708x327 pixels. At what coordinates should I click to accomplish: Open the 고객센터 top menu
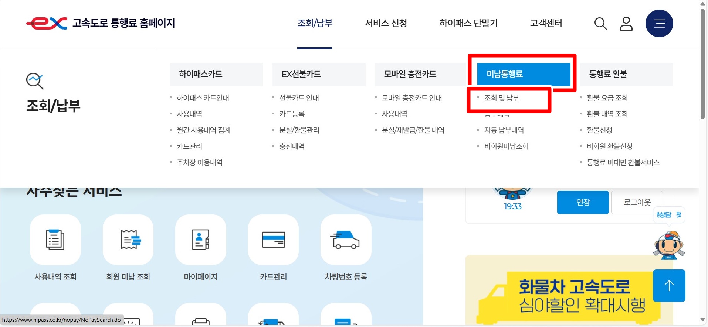(x=546, y=23)
